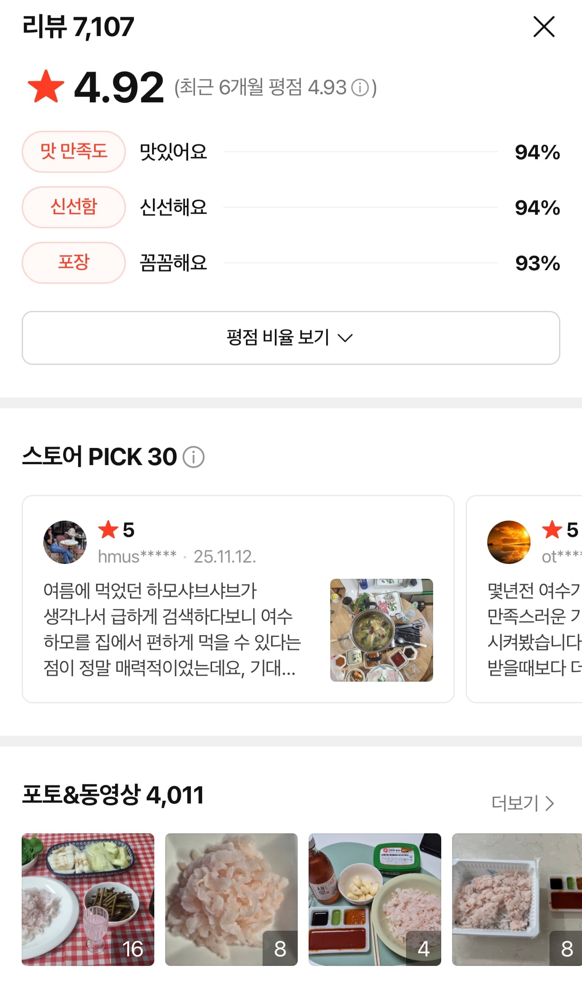Screen dimensions: 582x993
Task: Open hmus***** reviewer profile picture
Action: click(65, 542)
